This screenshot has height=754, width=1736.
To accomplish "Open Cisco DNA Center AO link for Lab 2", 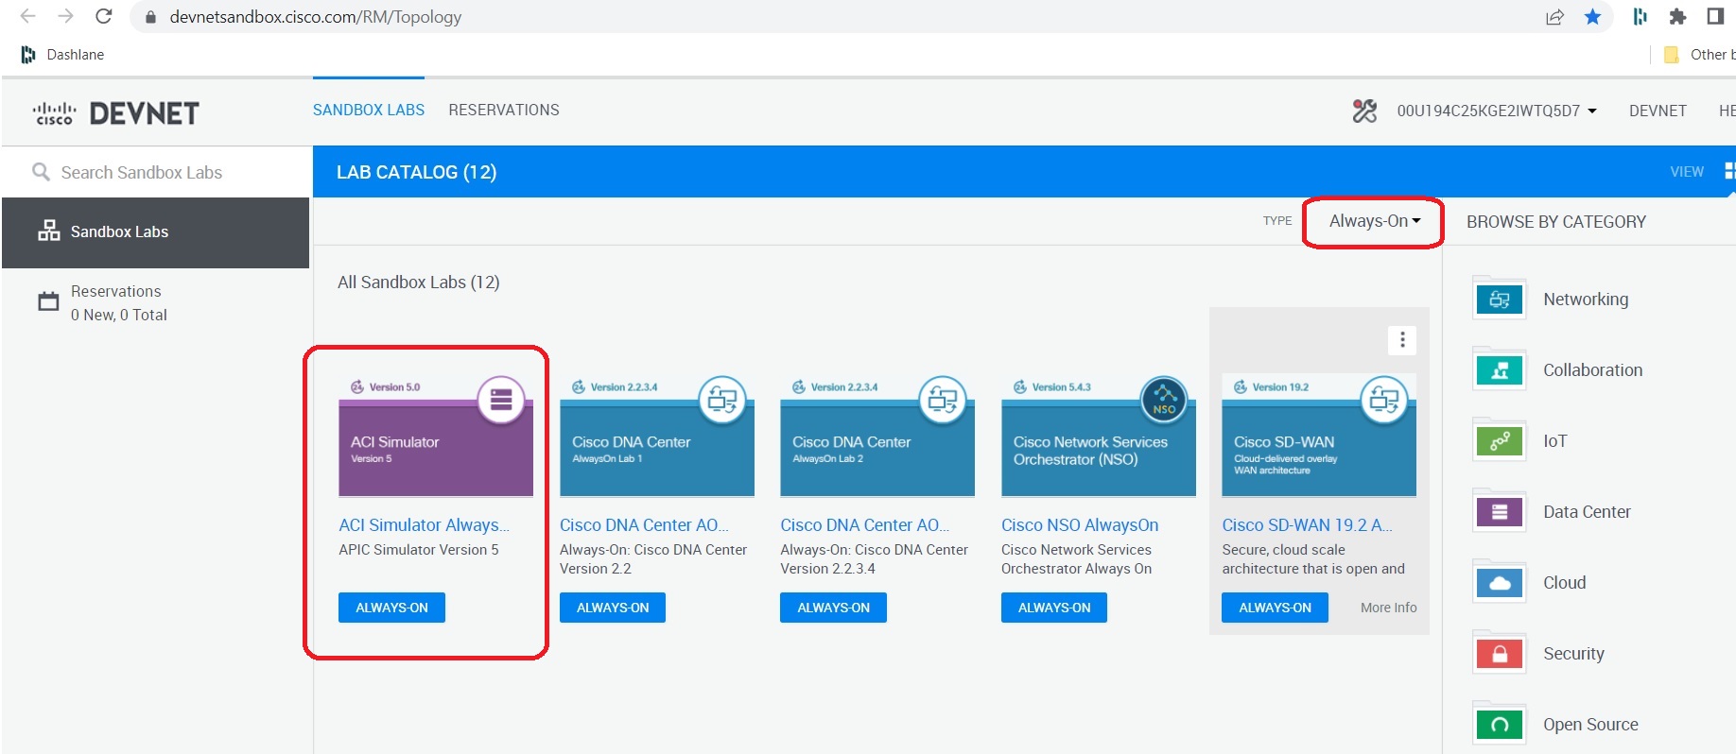I will pyautogui.click(x=864, y=525).
